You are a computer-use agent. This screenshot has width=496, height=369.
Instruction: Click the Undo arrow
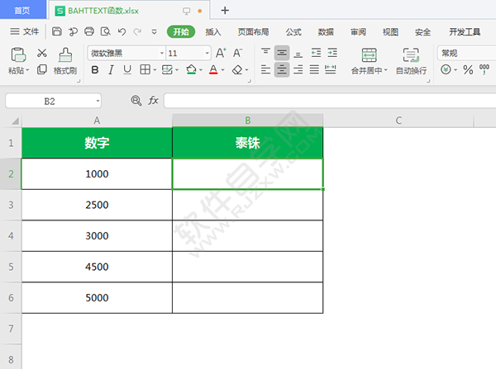(x=122, y=31)
